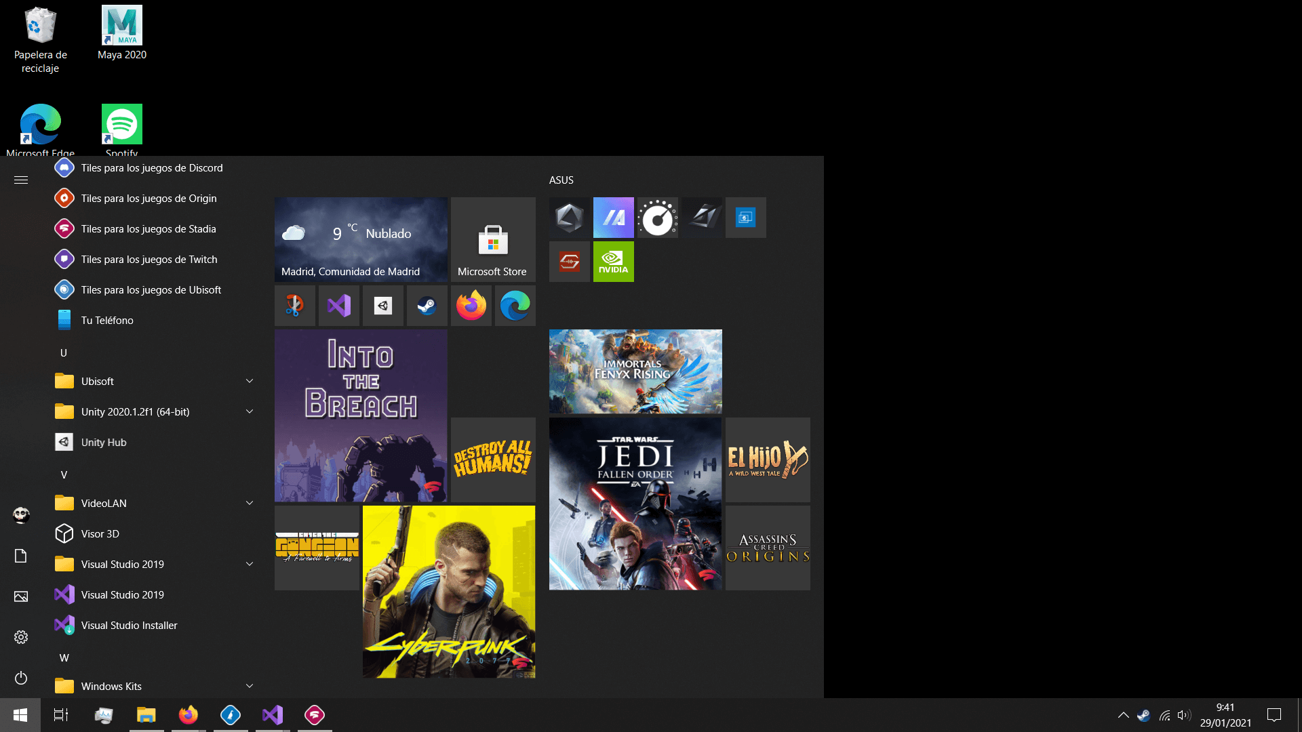The height and width of the screenshot is (732, 1302).
Task: Expand the Windows Kits folder
Action: pyautogui.click(x=249, y=686)
